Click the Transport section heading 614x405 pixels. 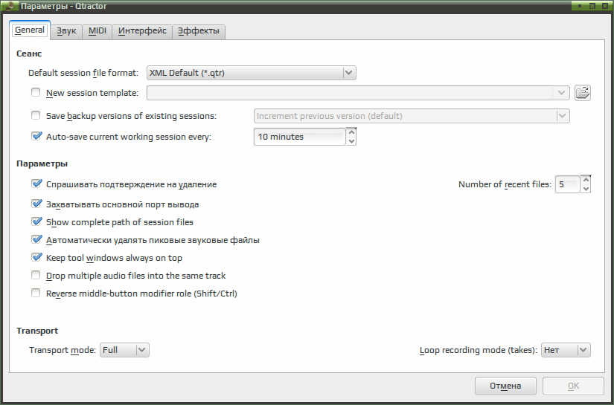[x=37, y=331]
